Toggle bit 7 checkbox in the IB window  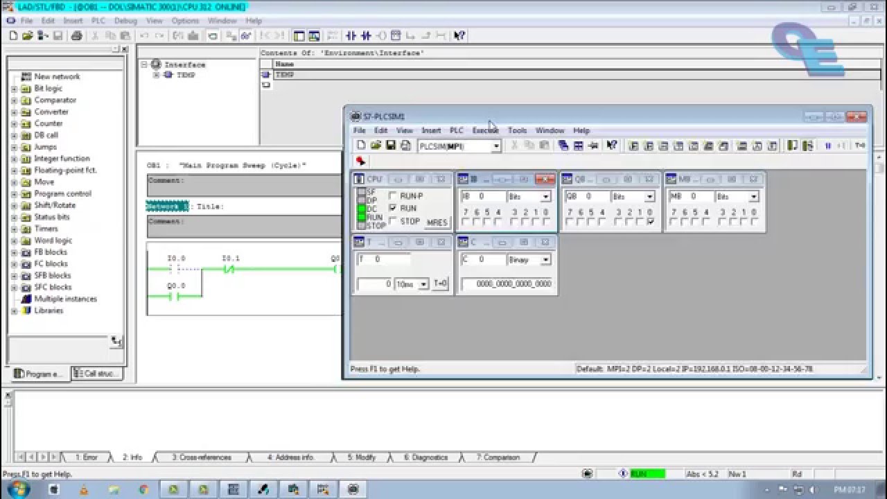[465, 222]
